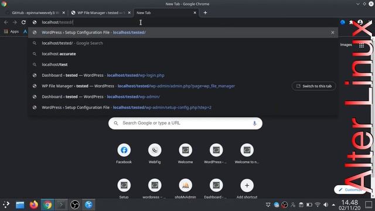This screenshot has height=211, width=375.
Task: Start voice search with the microphone icon
Action: (254, 123)
